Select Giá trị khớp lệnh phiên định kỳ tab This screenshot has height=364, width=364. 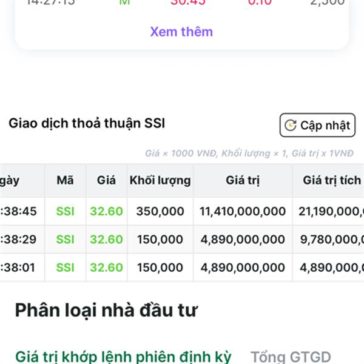123,357
